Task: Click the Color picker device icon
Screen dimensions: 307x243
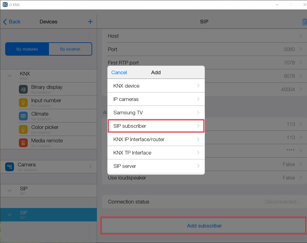Action: pos(23,130)
